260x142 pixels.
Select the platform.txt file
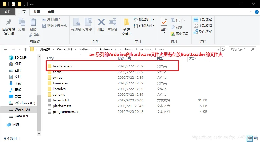click(x=62, y=106)
